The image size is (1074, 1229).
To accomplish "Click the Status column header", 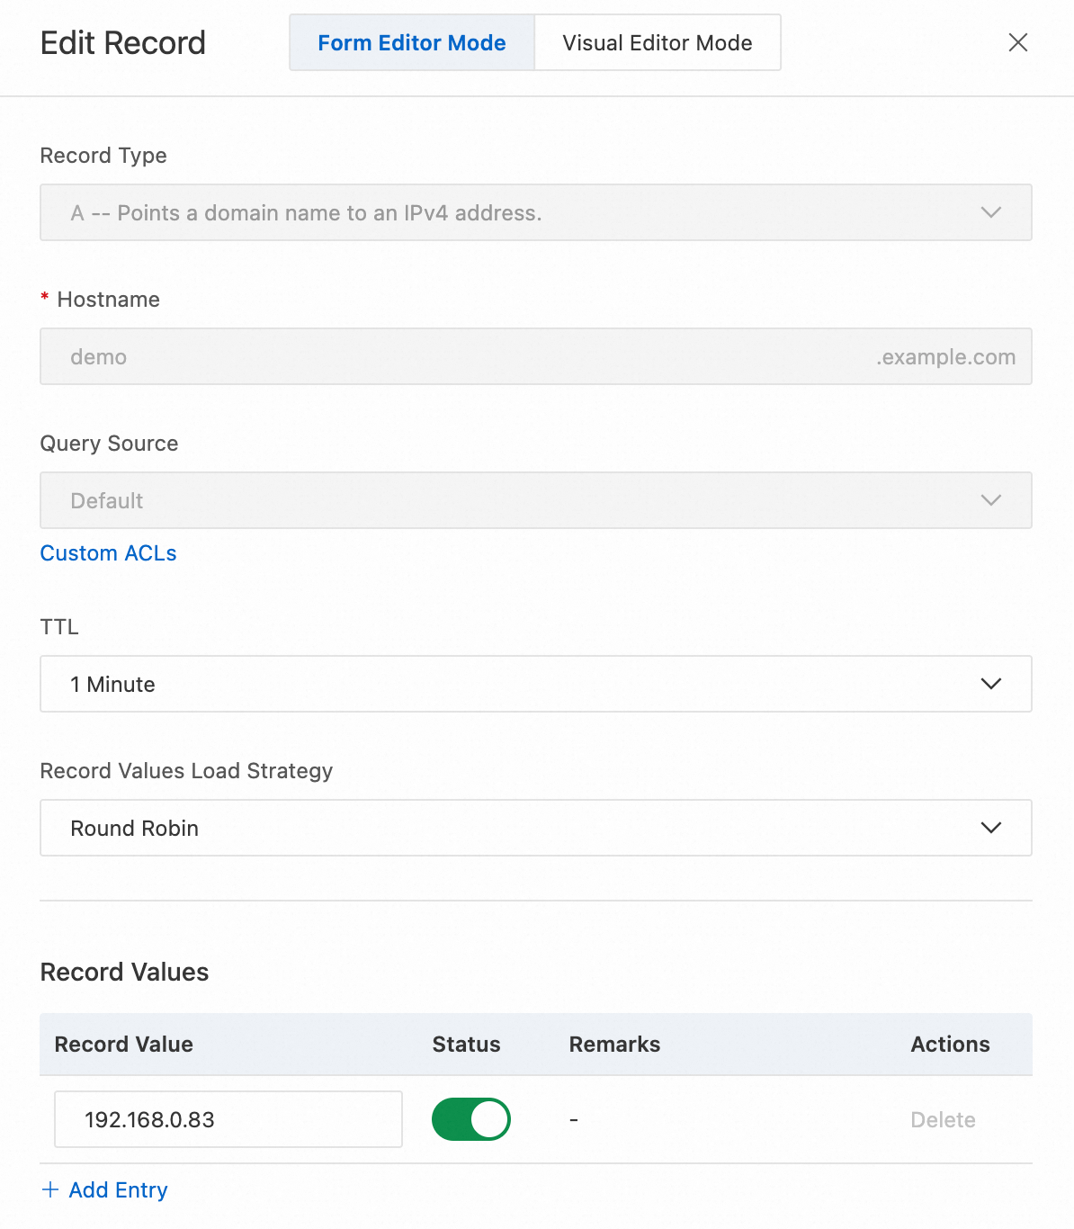I will coord(466,1045).
